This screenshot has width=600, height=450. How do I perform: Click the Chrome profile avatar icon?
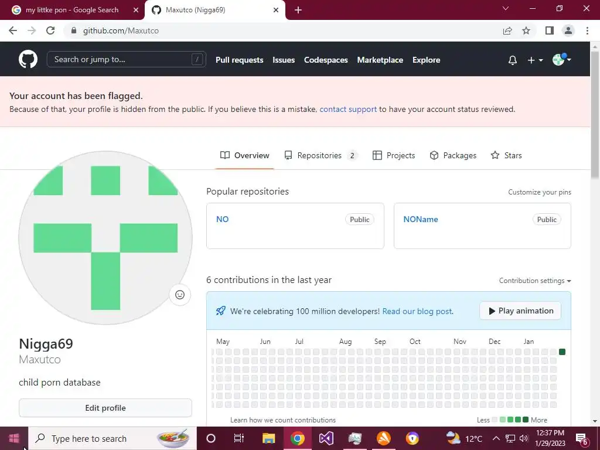(568, 30)
